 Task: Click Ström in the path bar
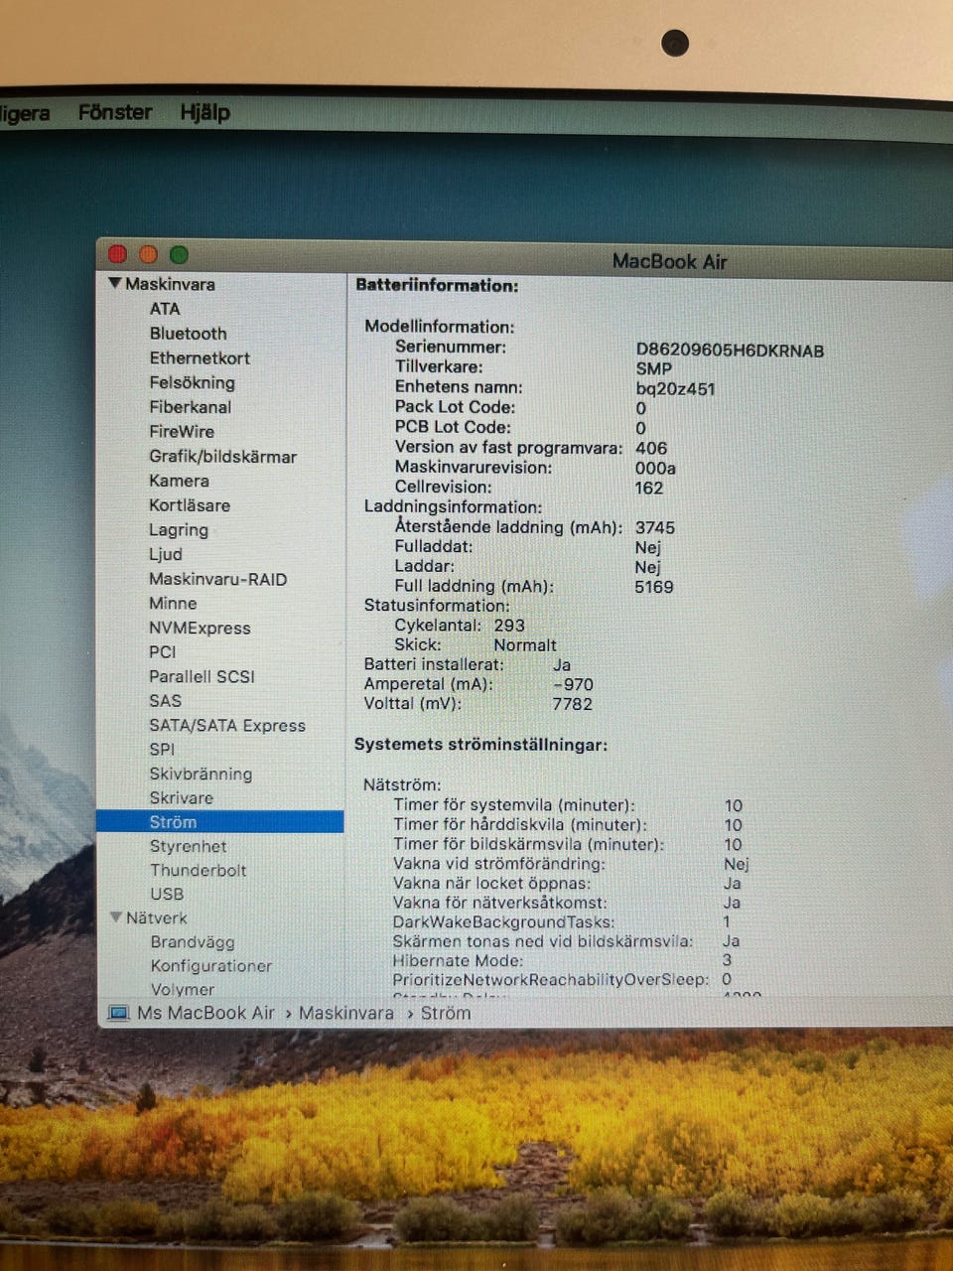point(446,1013)
